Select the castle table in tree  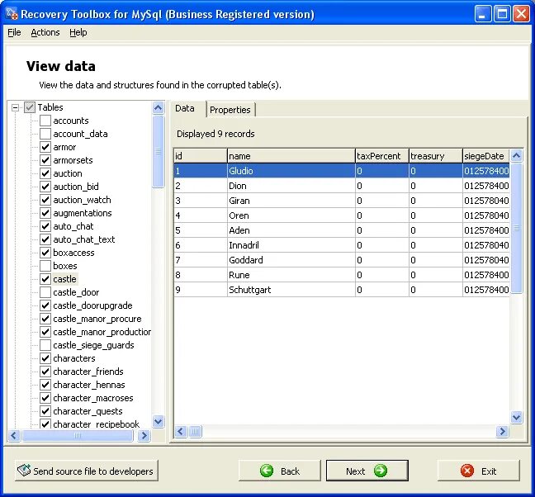coord(65,279)
